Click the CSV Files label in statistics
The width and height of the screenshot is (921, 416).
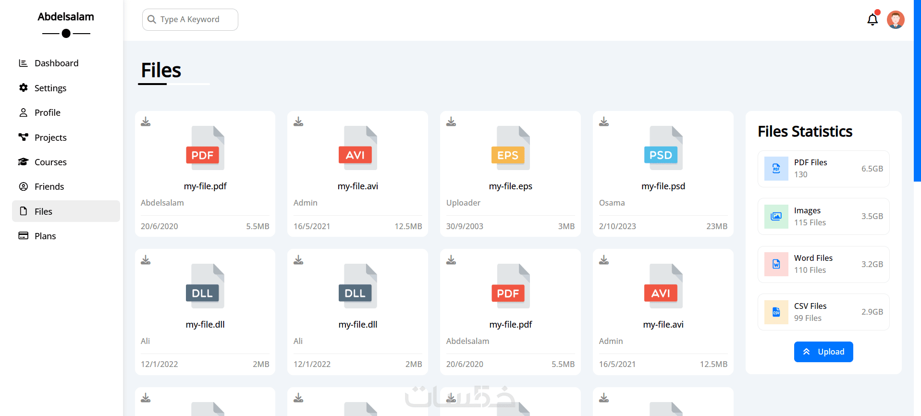click(x=810, y=306)
